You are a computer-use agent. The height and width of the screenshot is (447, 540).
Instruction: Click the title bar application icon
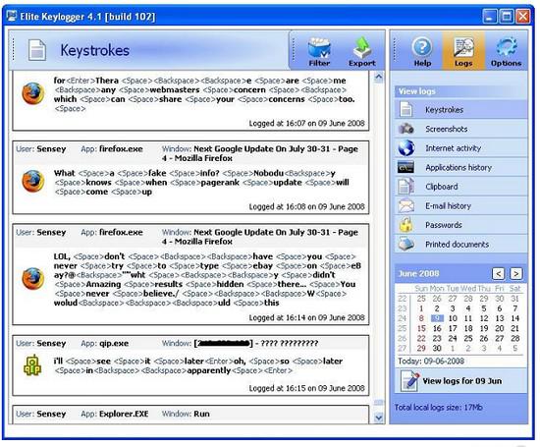point(12,16)
